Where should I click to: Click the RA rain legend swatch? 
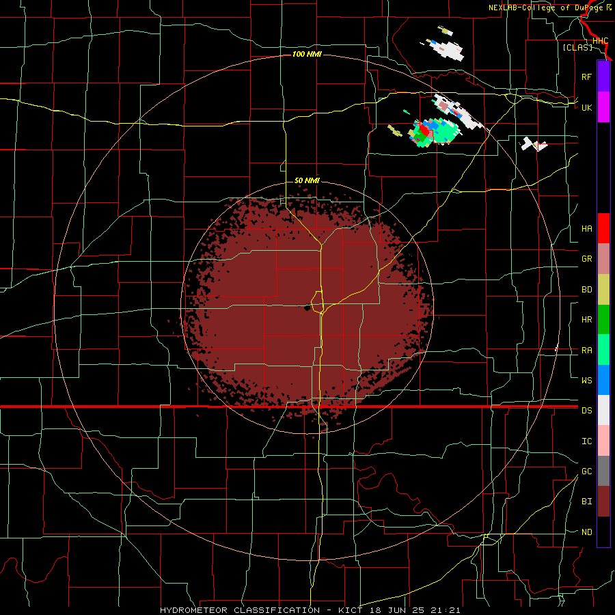coord(603,350)
